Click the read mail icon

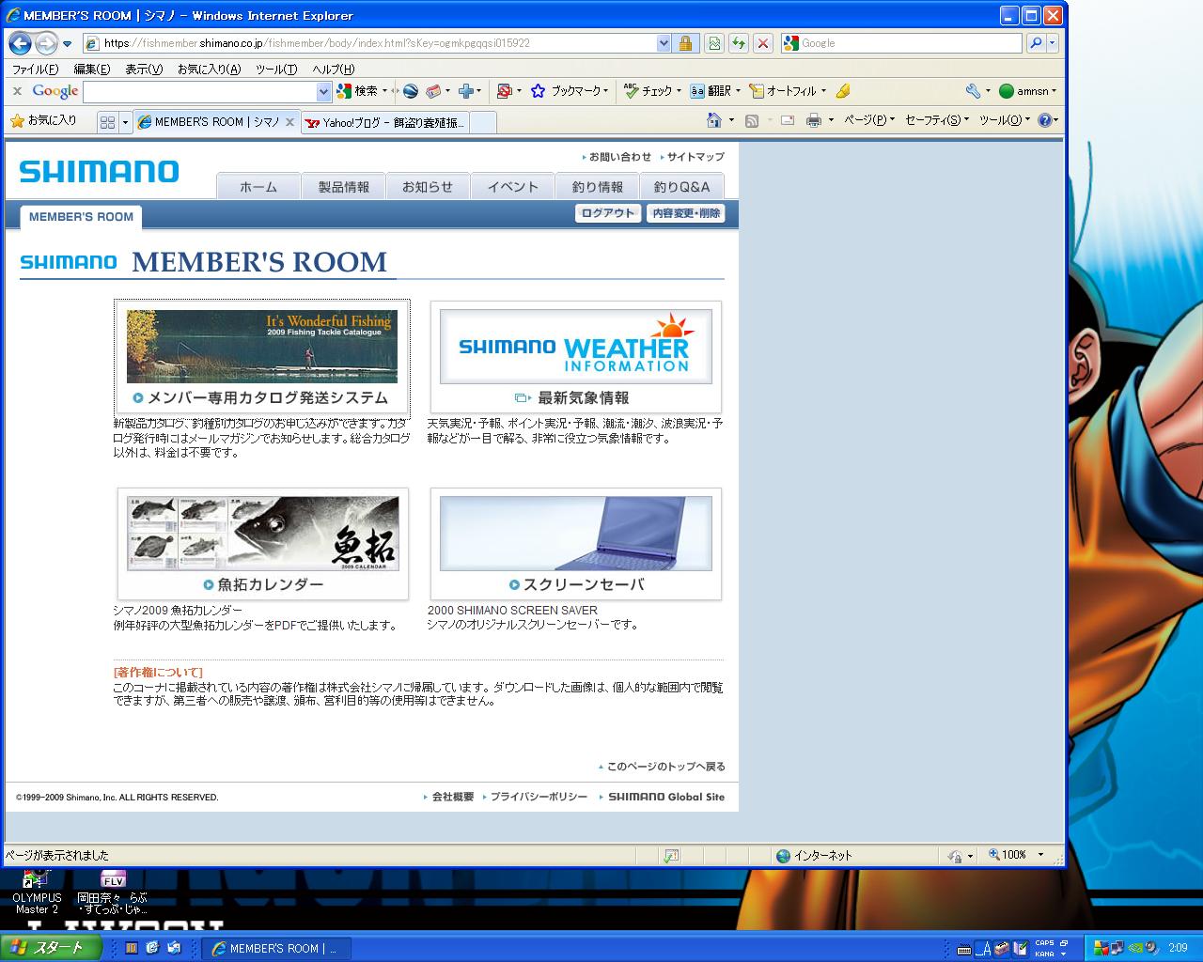click(788, 120)
